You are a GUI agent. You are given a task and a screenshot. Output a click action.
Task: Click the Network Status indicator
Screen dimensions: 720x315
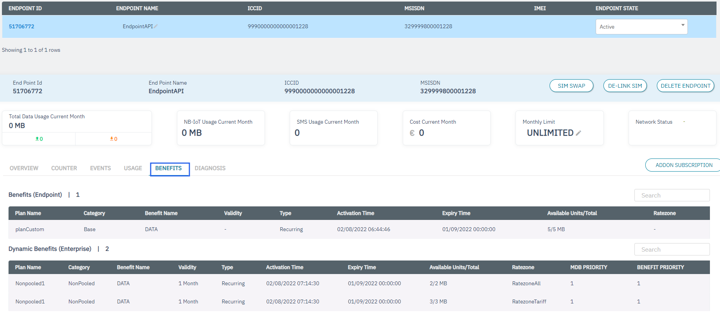point(684,122)
